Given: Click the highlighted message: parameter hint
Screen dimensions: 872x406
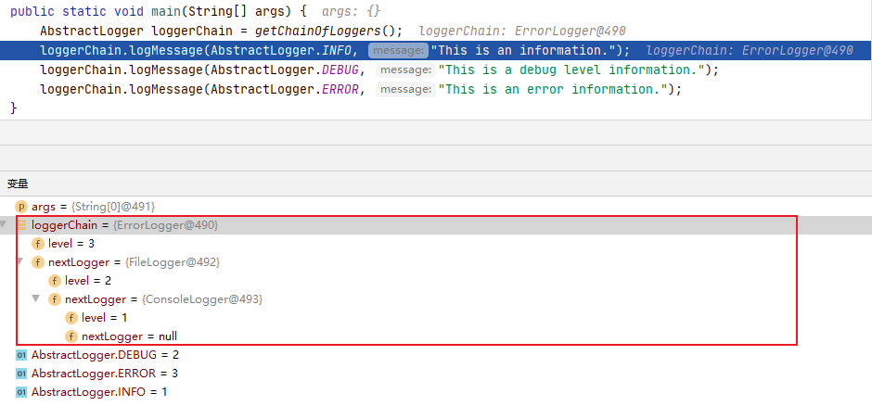Looking at the screenshot, I should pyautogui.click(x=398, y=50).
